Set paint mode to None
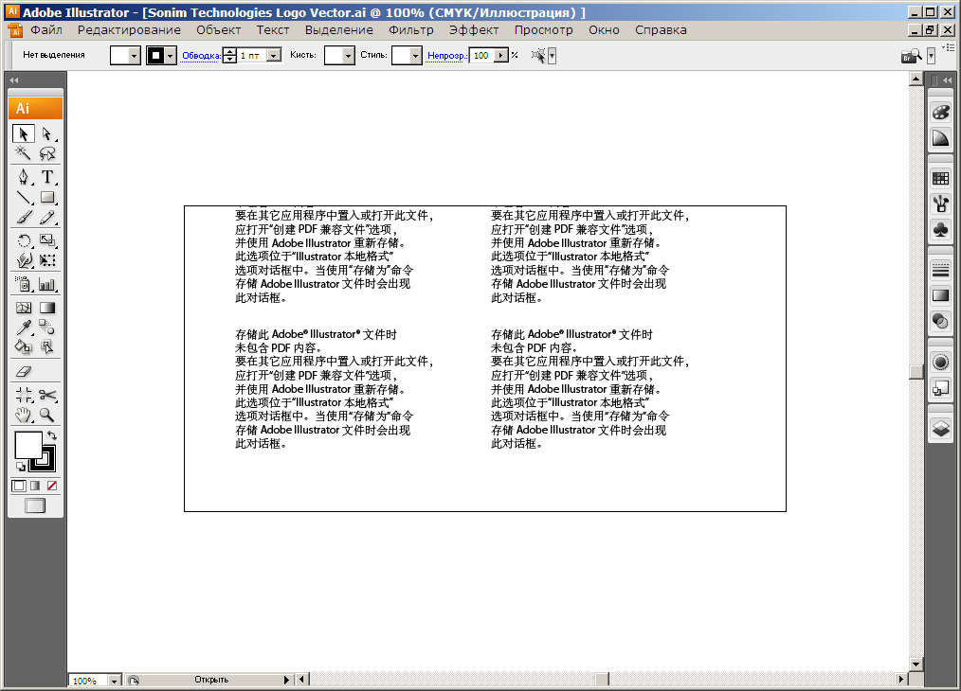Image resolution: width=961 pixels, height=691 pixels. [52, 486]
